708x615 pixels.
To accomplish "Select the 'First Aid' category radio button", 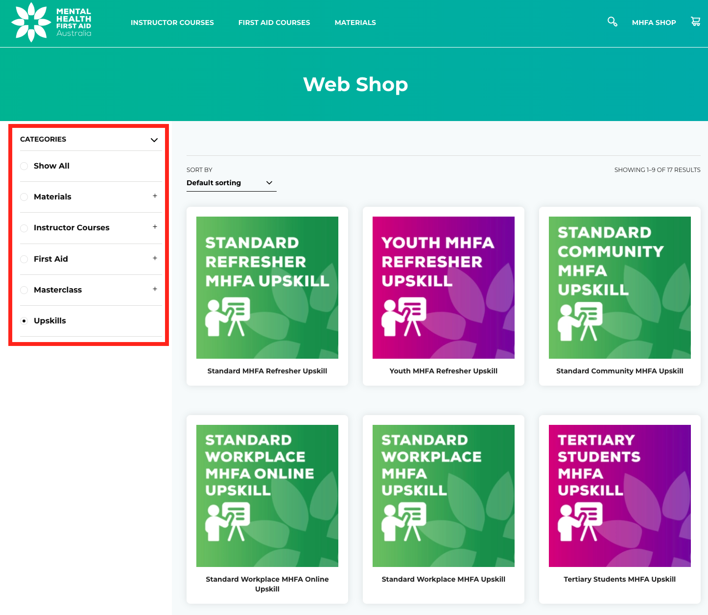I will point(24,259).
